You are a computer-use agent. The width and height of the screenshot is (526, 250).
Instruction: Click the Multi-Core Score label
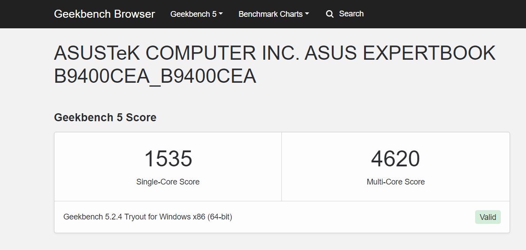click(395, 182)
